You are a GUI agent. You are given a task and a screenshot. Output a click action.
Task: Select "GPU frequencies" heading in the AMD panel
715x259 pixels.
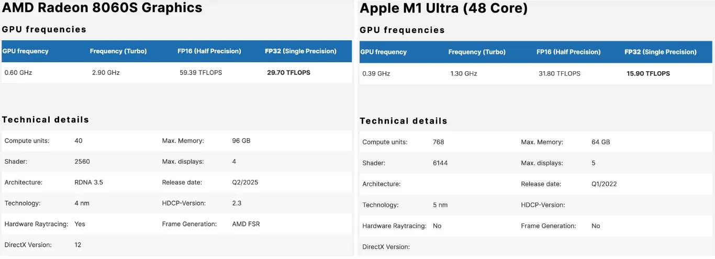44,29
